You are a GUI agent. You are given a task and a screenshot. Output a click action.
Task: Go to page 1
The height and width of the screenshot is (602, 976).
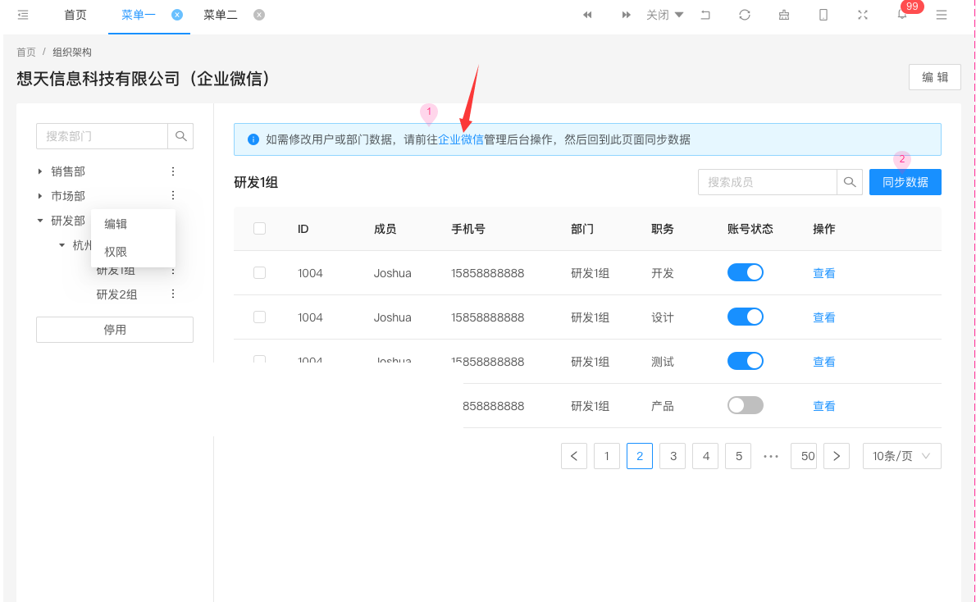coord(607,456)
